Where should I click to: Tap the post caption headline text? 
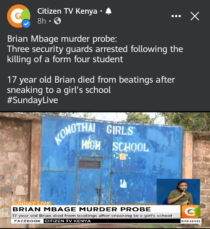tap(95, 49)
